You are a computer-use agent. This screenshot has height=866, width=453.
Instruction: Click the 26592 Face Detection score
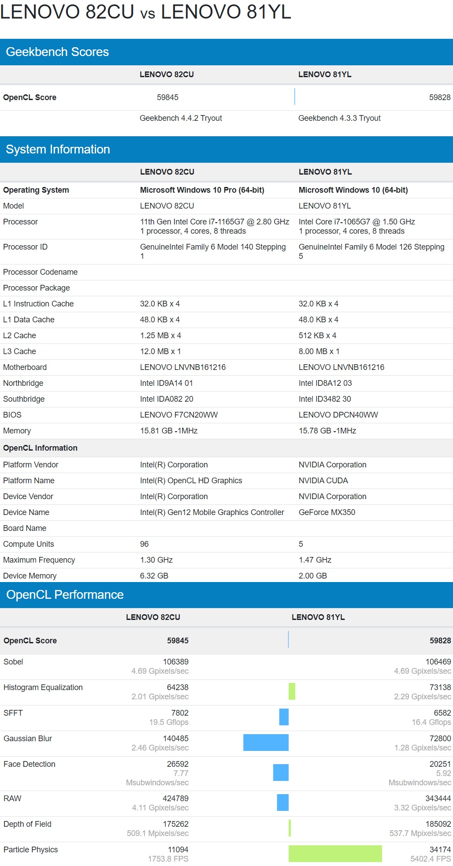[178, 764]
